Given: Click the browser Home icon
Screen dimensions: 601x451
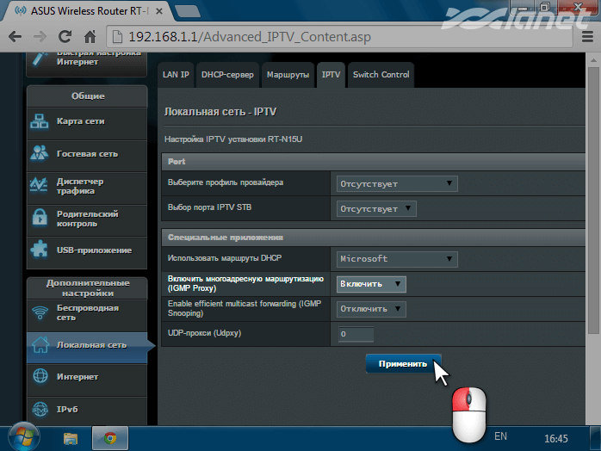Looking at the screenshot, I should click(90, 38).
